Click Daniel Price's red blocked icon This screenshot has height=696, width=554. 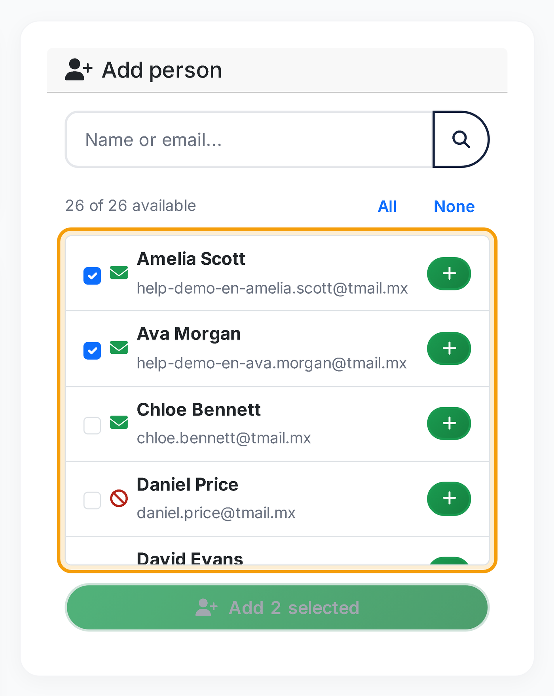(119, 498)
